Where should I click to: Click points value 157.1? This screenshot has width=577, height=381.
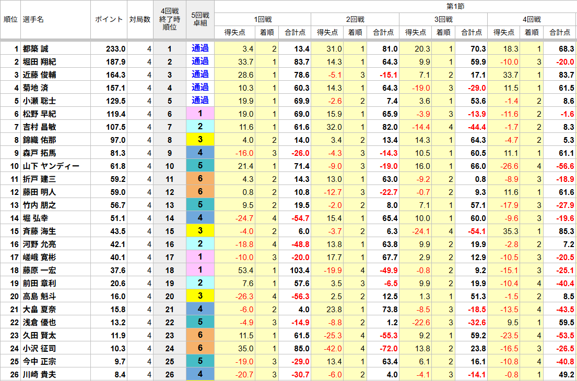(115, 88)
